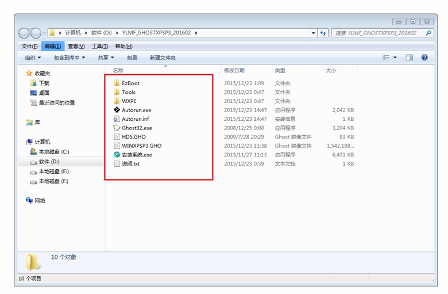Click the 刻录 toolbar button
Image resolution: width=448 pixels, height=294 pixels.
[132, 58]
